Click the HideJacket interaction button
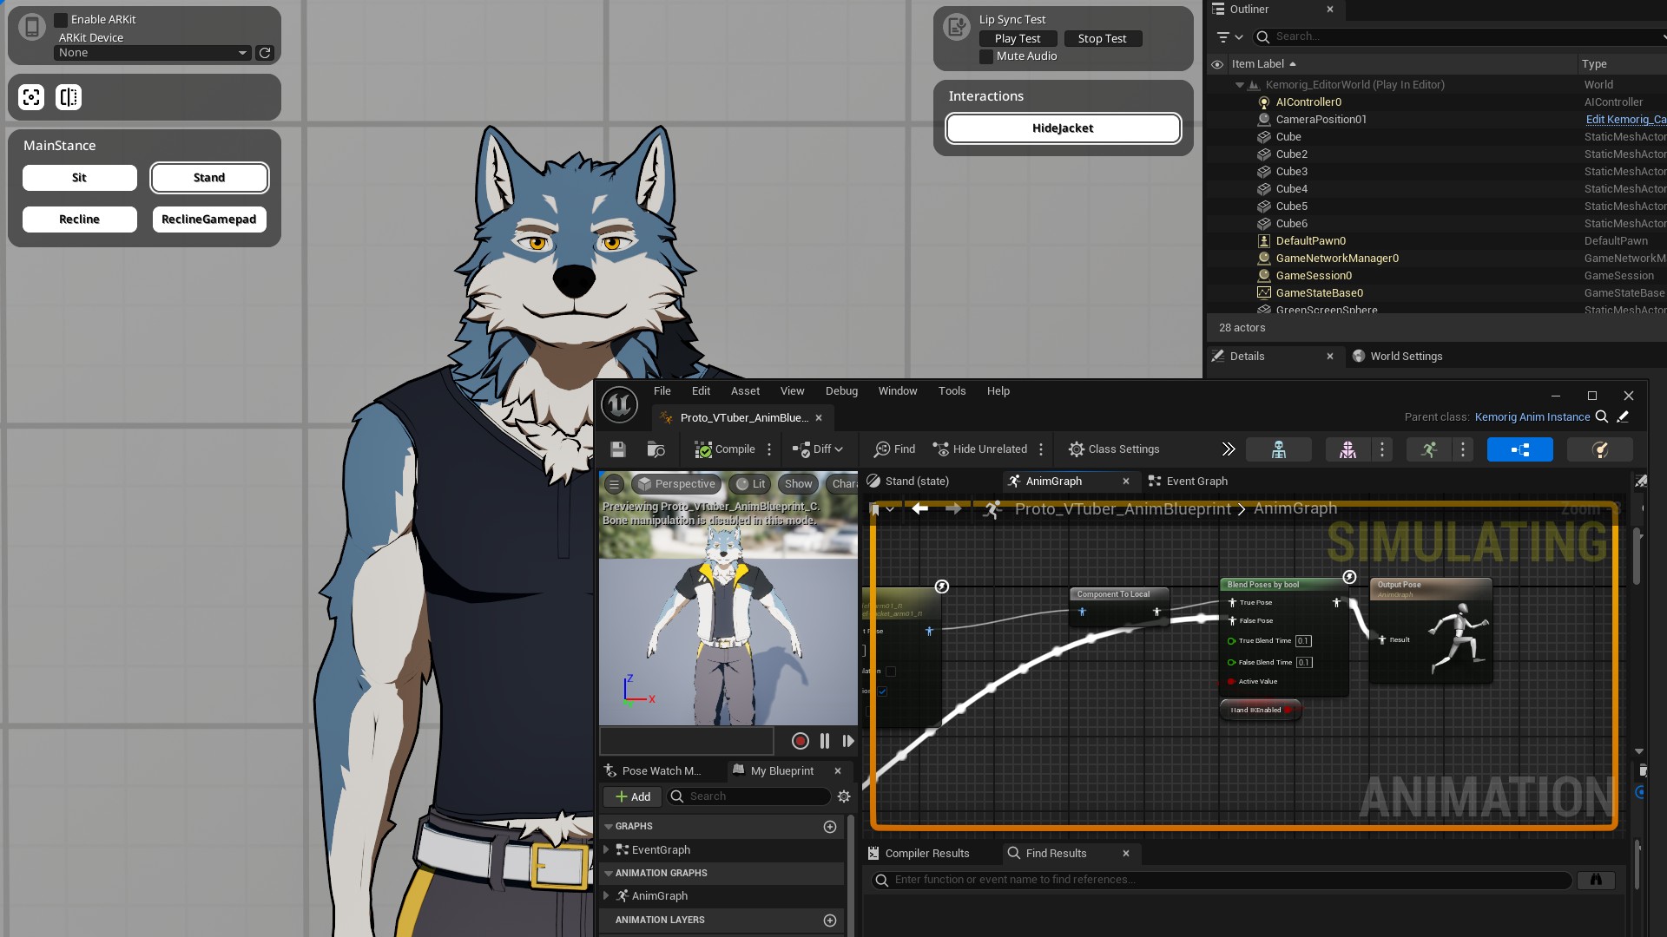Screen dimensions: 1667x937 pyautogui.click(x=1063, y=128)
